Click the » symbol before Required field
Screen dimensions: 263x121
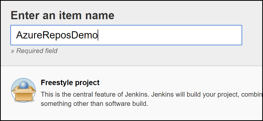(x=12, y=51)
